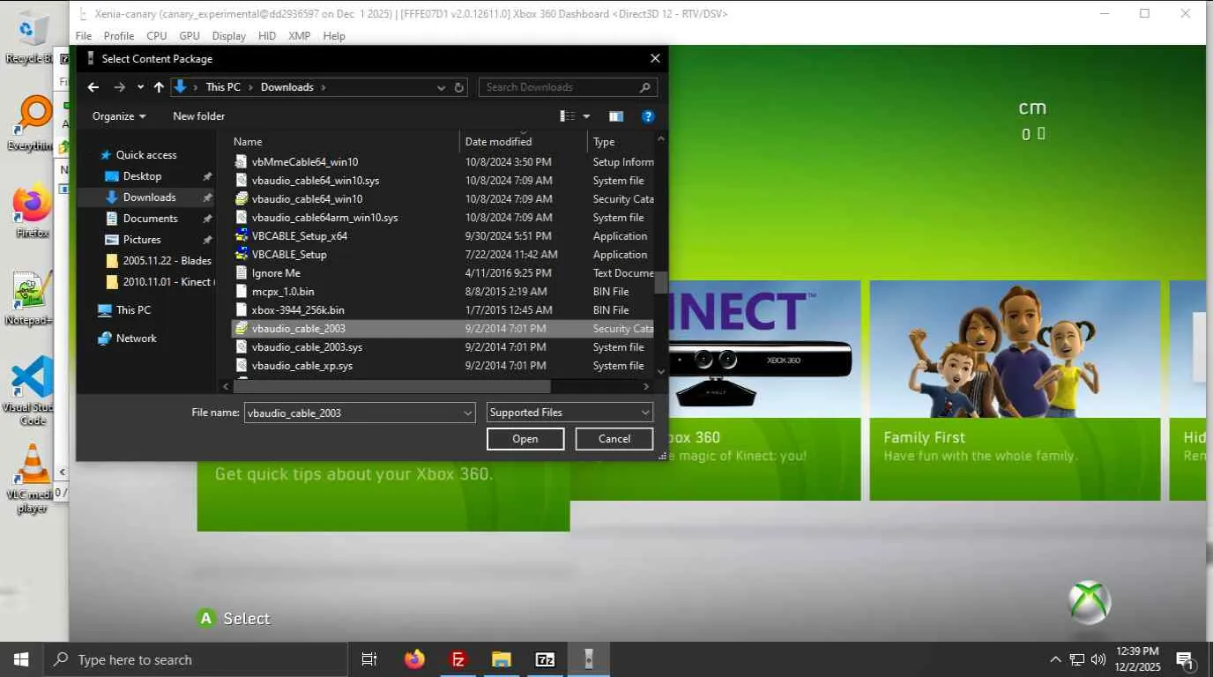This screenshot has width=1213, height=677.
Task: Click the file list horizontal scrollbar
Action: 392,386
